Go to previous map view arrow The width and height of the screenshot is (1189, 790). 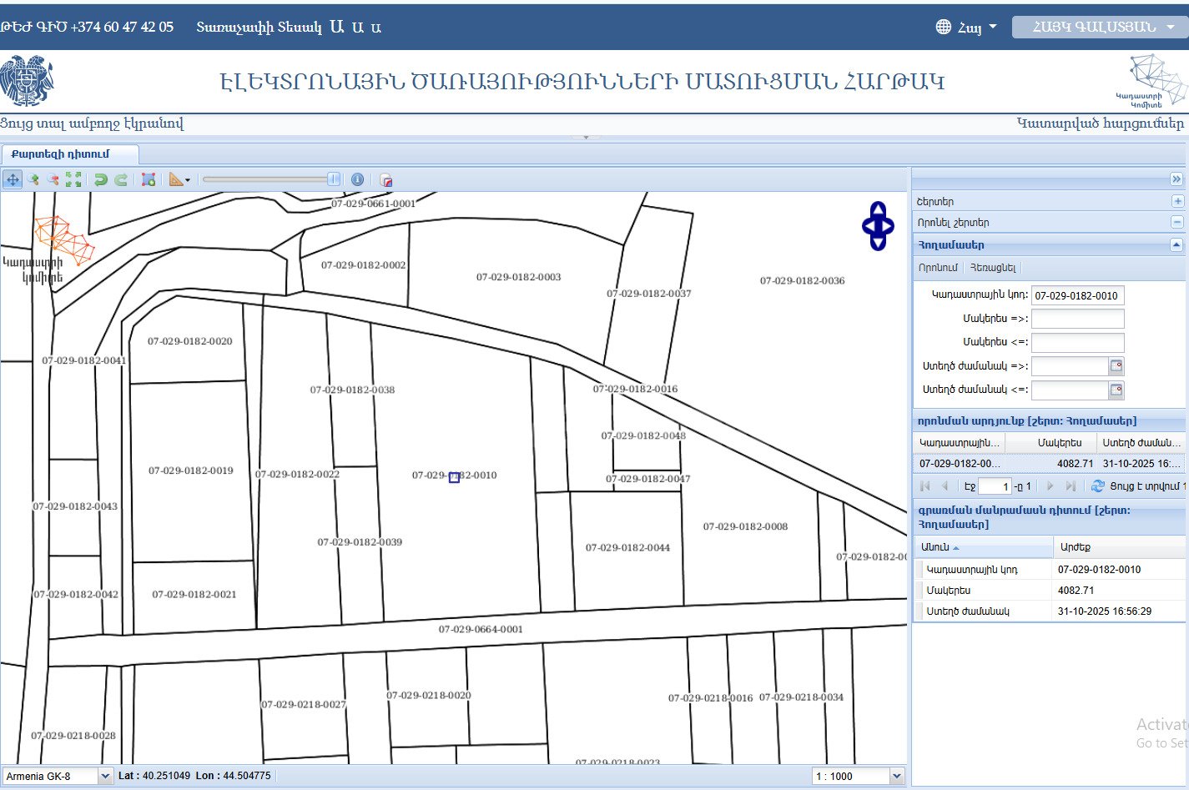tap(101, 179)
